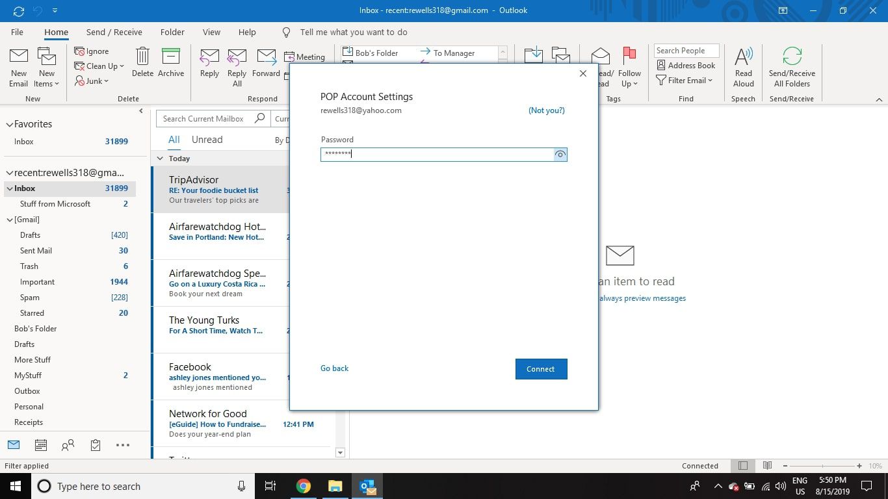Zoom out with the minus button
The image size is (888, 499).
point(785,466)
